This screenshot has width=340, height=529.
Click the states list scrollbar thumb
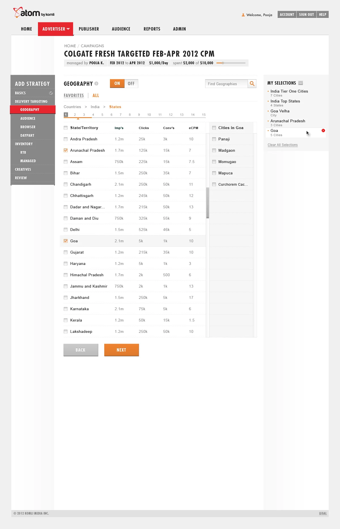click(x=208, y=203)
